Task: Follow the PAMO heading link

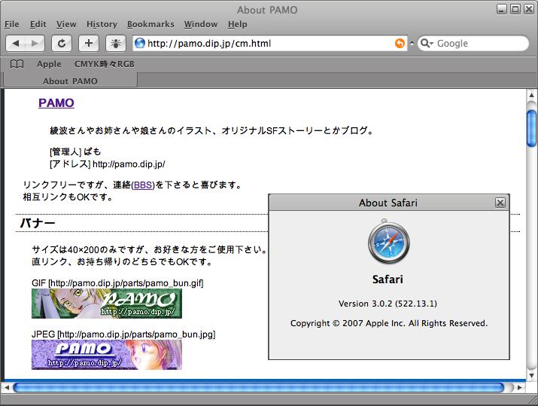Action: 56,102
